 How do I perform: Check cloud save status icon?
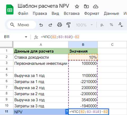pos(96,6)
